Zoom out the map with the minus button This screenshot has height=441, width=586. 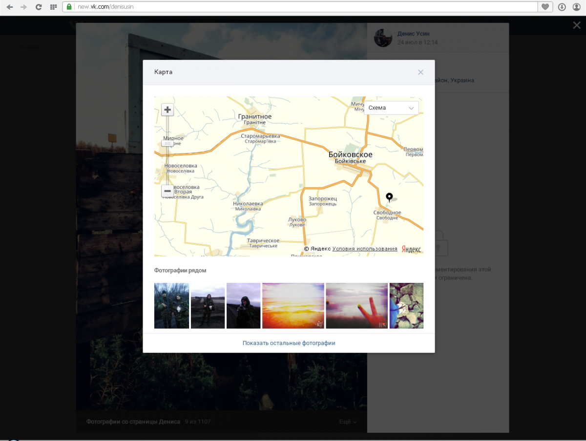pyautogui.click(x=167, y=191)
